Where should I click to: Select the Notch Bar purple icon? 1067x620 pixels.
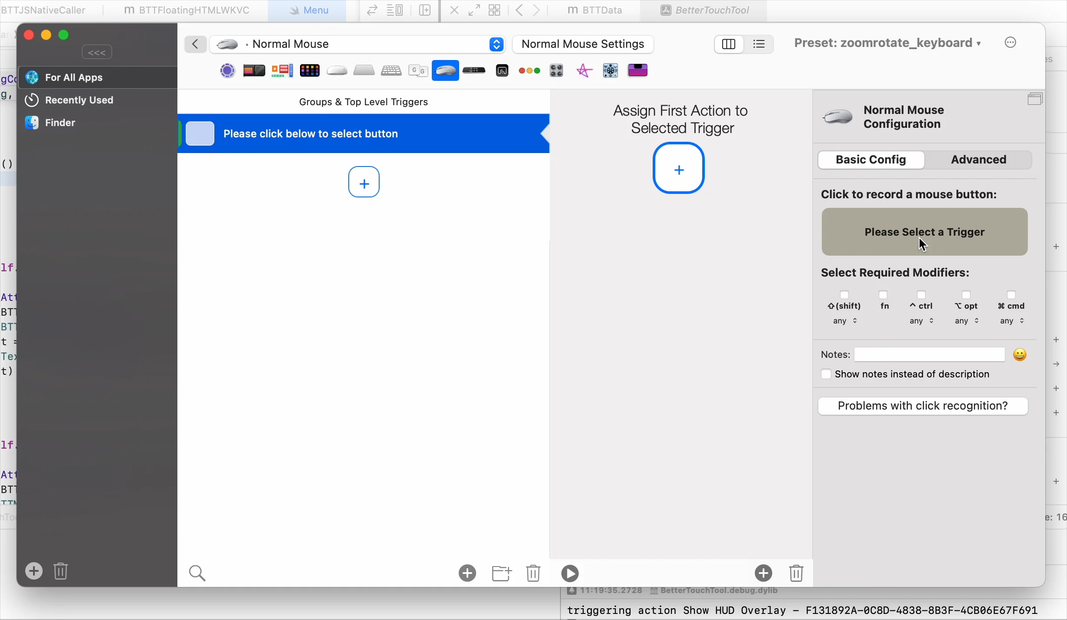point(639,70)
